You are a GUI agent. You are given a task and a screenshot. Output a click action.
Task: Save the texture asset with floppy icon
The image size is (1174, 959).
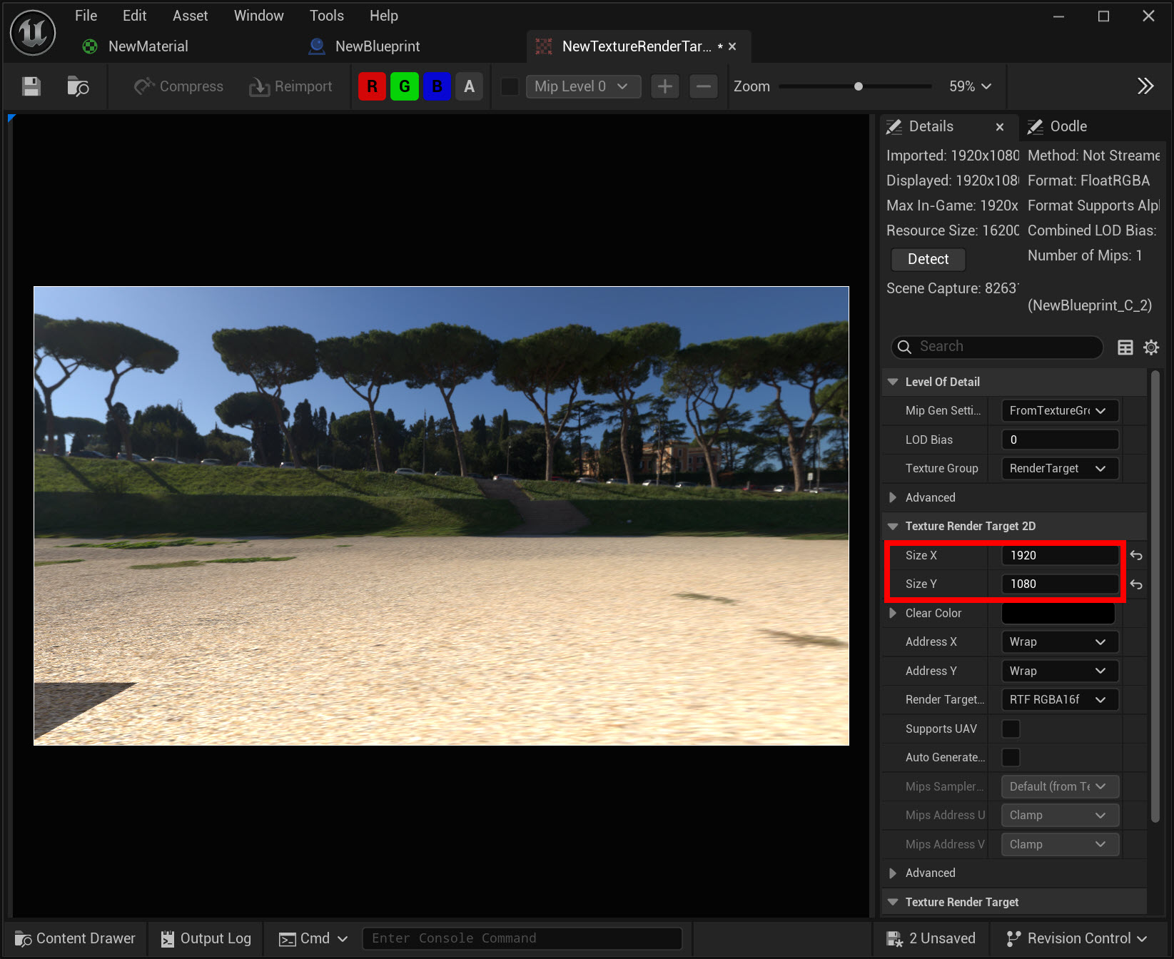[31, 86]
